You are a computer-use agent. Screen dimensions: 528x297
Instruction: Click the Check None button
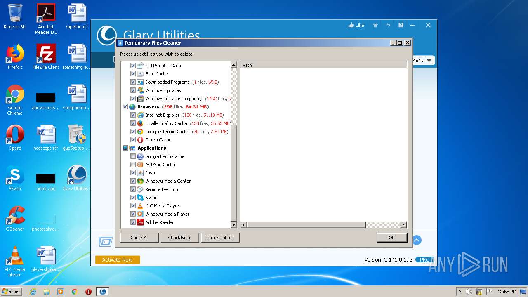pos(180,238)
